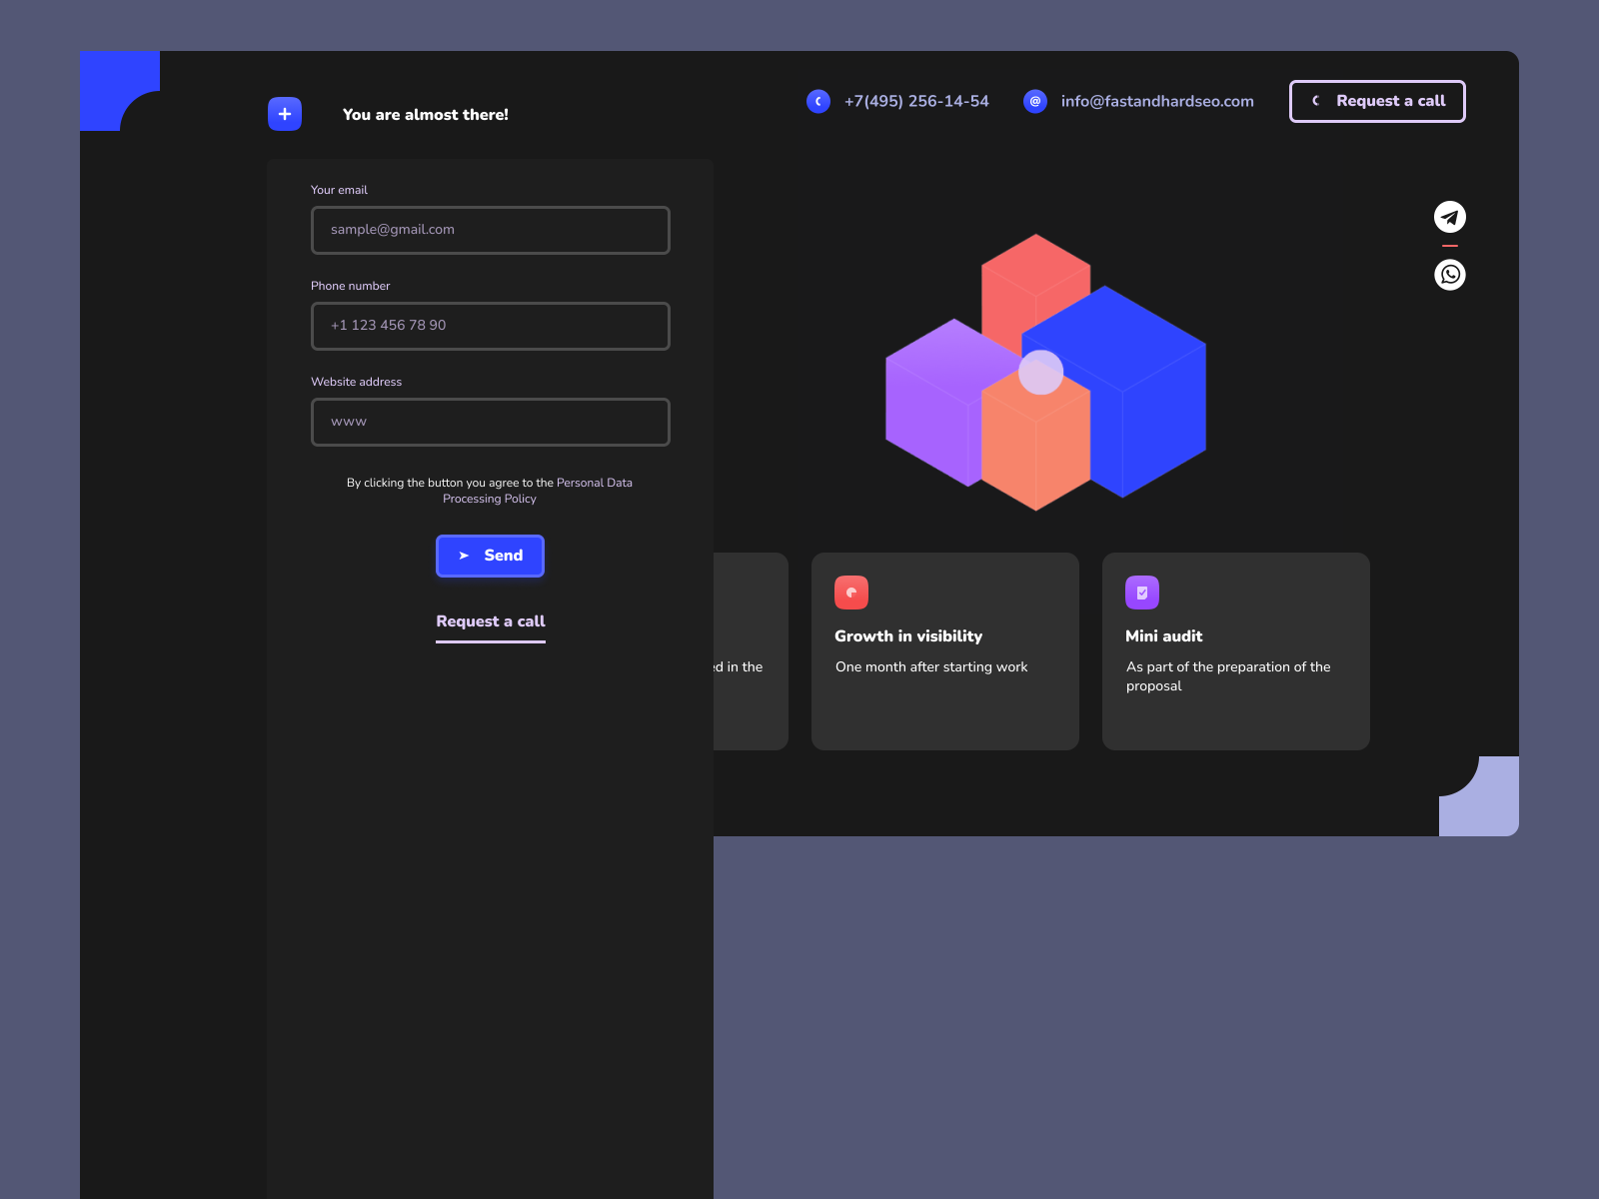Open Telegram via the paper plane icon
1599x1199 pixels.
[1449, 216]
